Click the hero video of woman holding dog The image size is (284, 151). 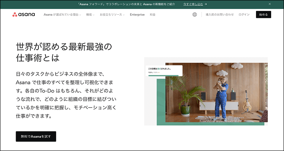point(216,92)
